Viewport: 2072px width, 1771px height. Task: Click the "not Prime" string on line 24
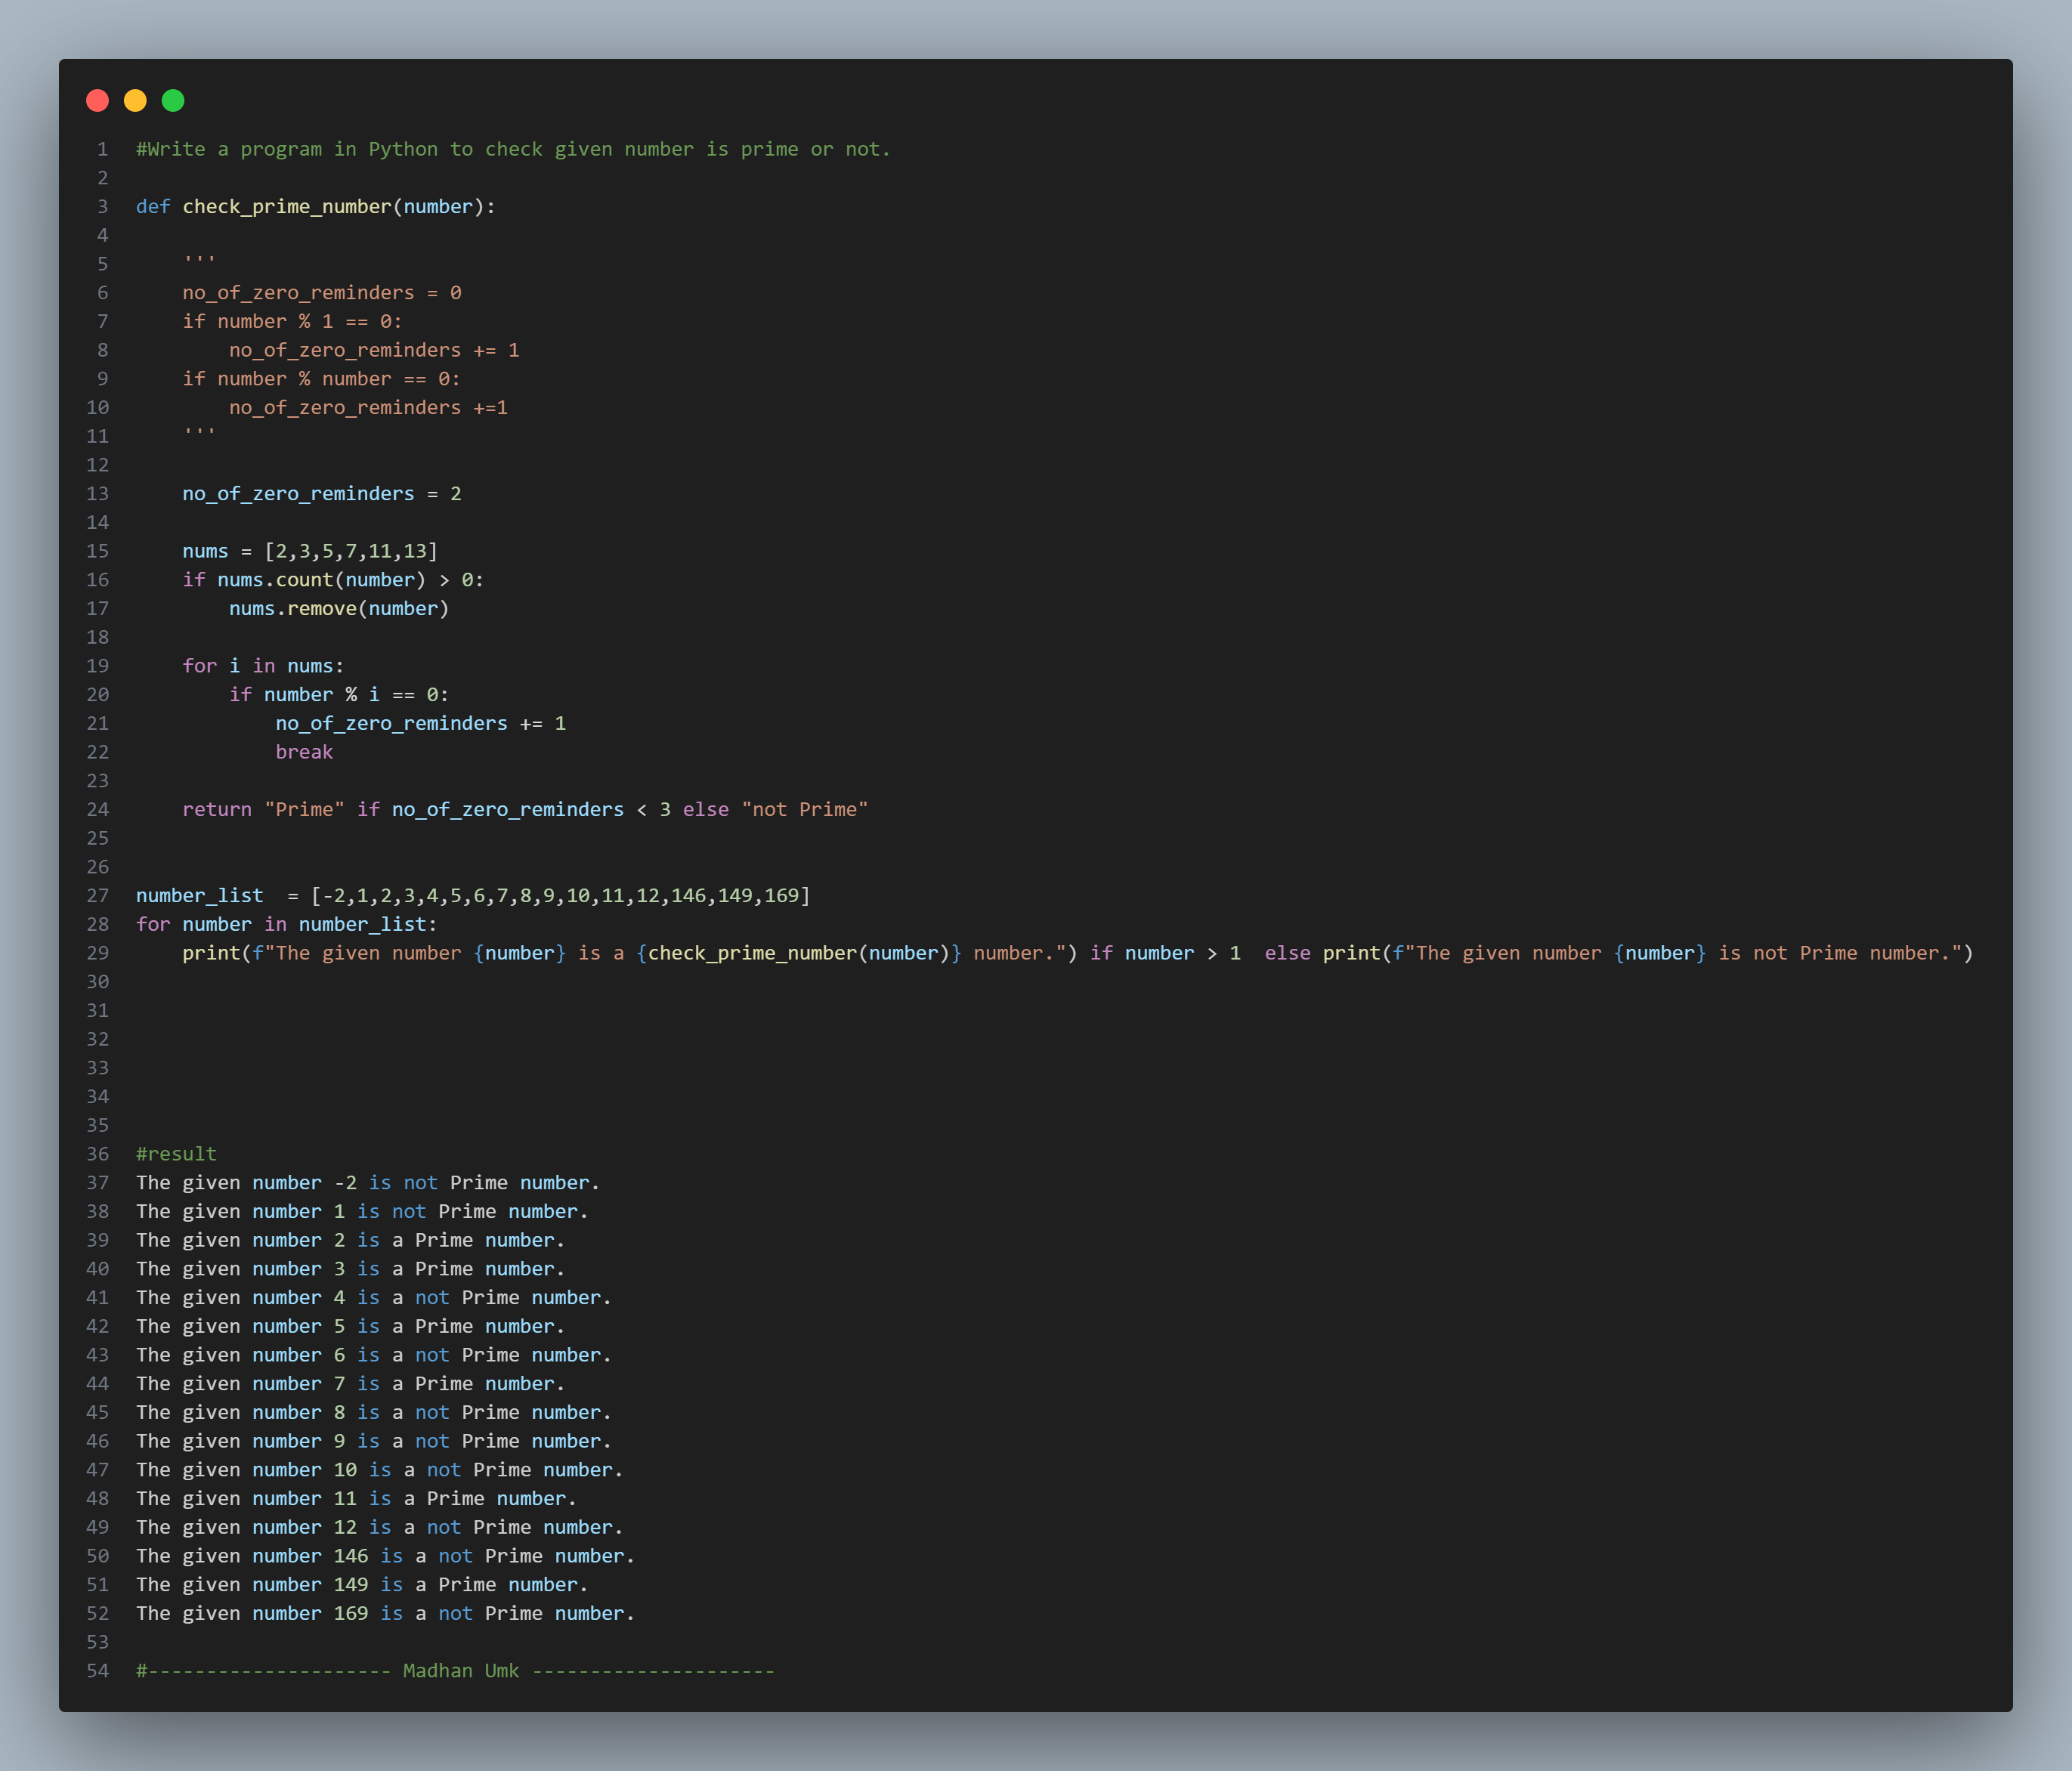(804, 809)
